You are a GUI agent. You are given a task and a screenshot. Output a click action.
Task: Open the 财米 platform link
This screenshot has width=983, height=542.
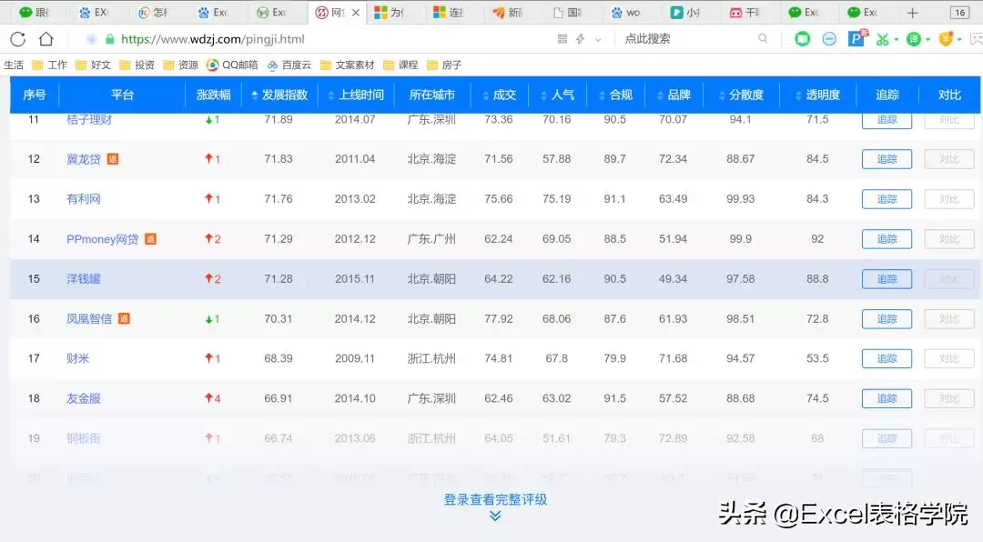[77, 358]
